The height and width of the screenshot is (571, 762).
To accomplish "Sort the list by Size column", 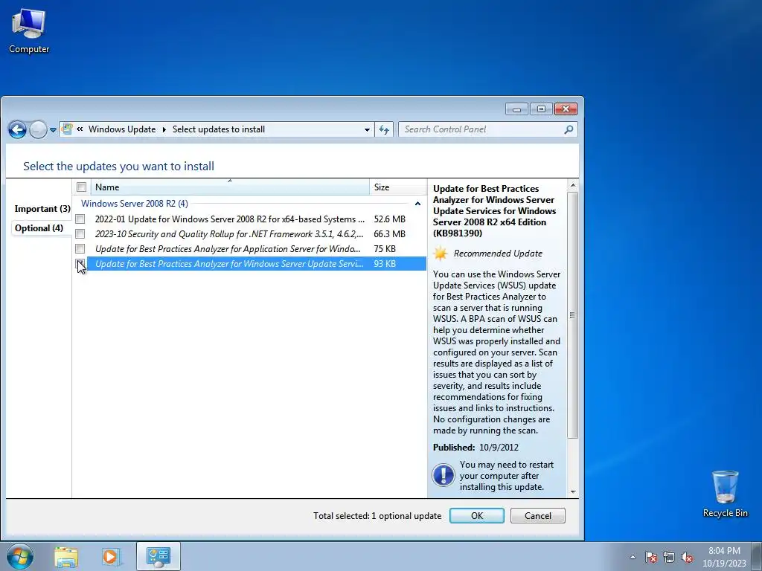I will click(x=397, y=187).
